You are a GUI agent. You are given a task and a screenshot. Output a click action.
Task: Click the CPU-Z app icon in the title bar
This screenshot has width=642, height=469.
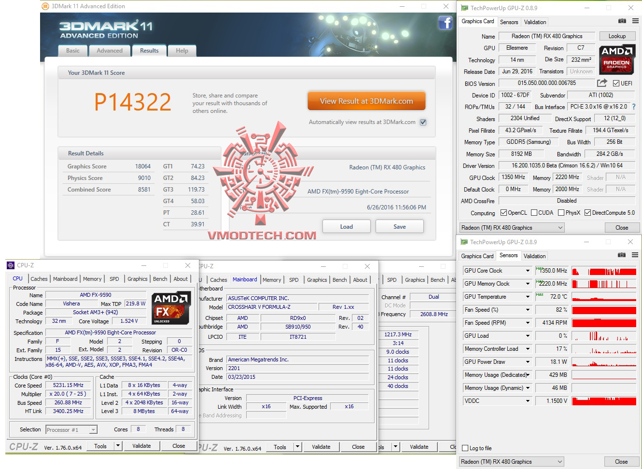11,265
